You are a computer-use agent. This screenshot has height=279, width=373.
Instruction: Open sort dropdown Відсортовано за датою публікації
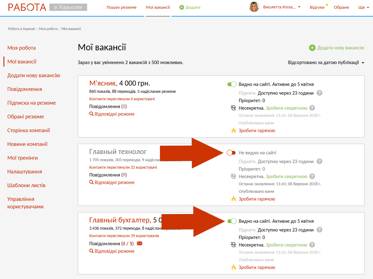coord(326,62)
